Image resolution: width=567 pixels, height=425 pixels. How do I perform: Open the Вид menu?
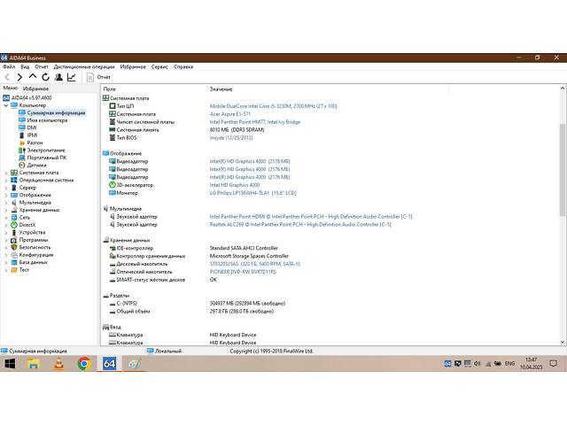[25, 67]
